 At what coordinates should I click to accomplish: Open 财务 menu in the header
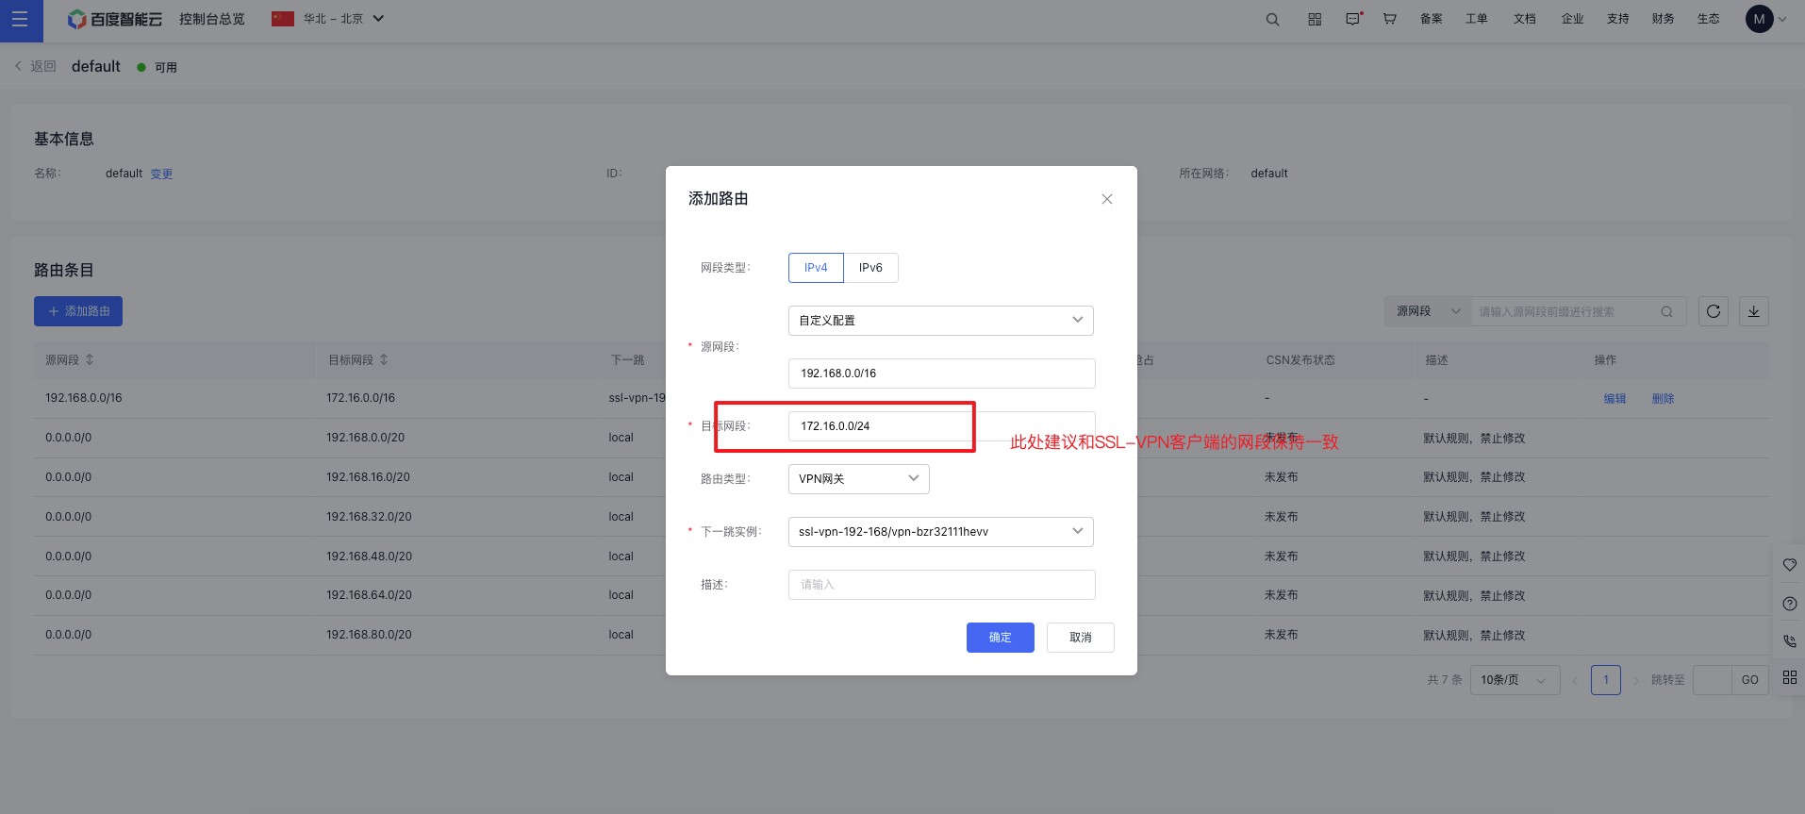click(1664, 19)
